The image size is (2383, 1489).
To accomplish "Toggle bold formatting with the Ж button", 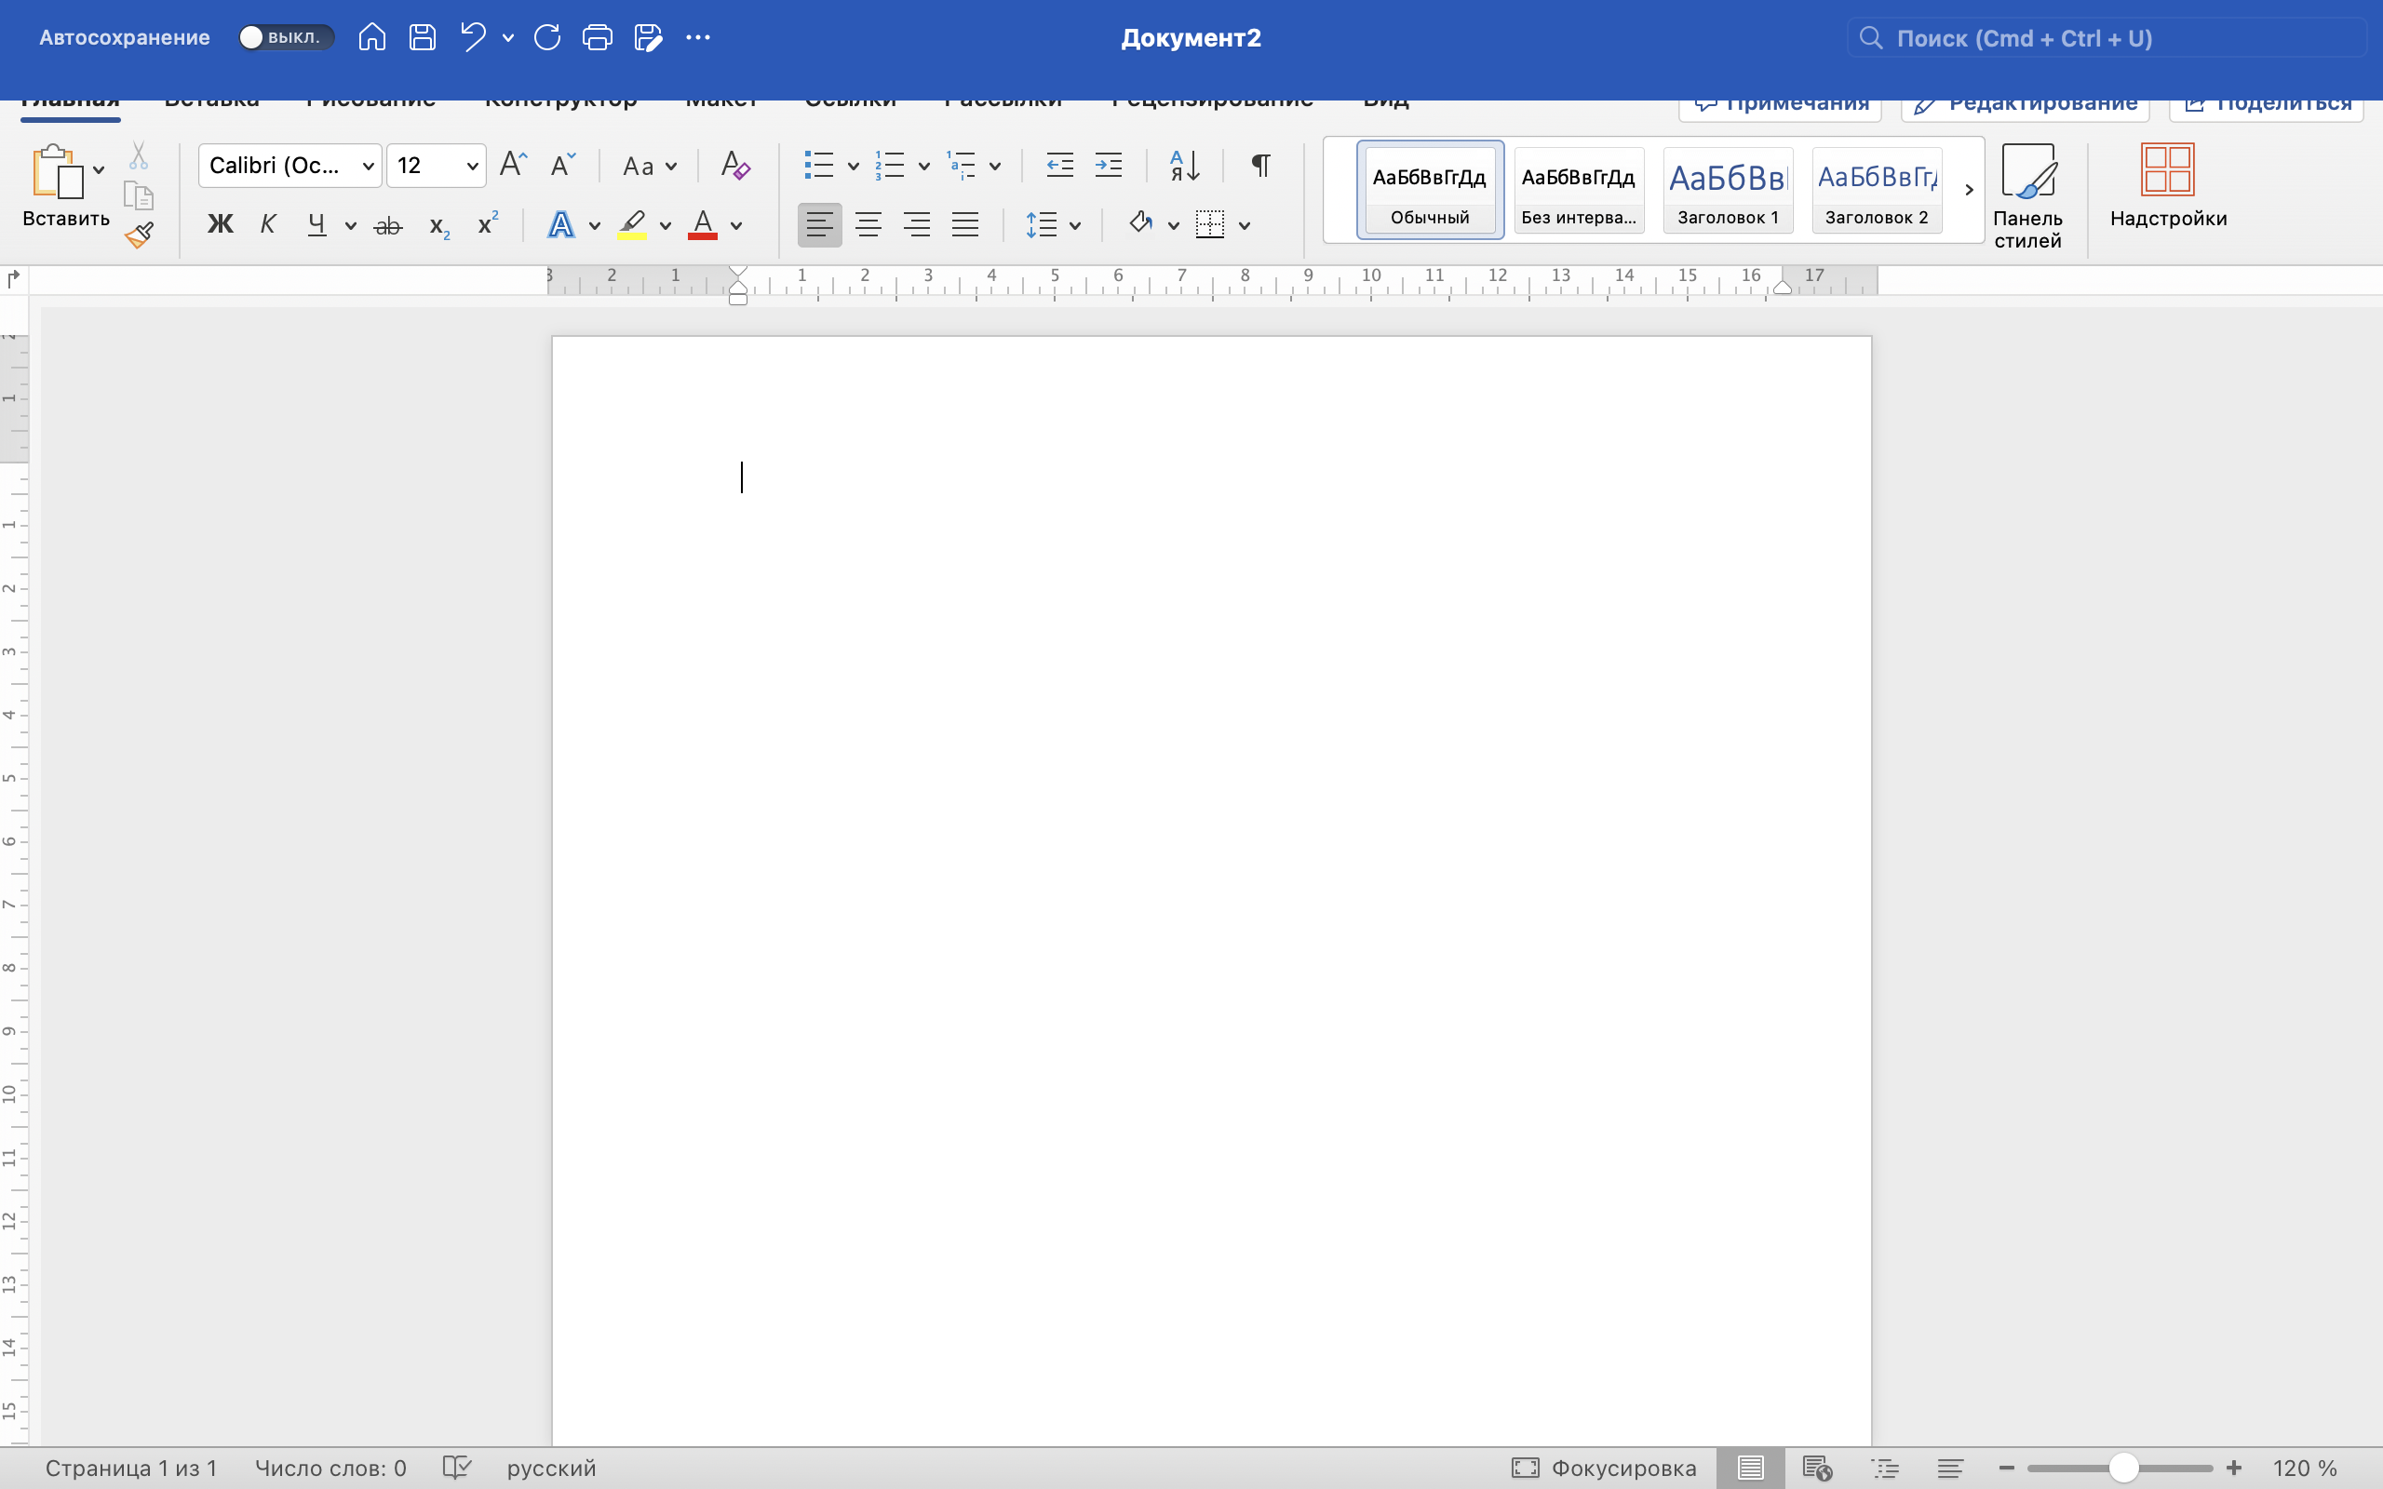I will (x=220, y=224).
